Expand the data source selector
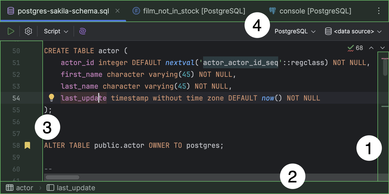This screenshot has width=389, height=194. coord(354,31)
